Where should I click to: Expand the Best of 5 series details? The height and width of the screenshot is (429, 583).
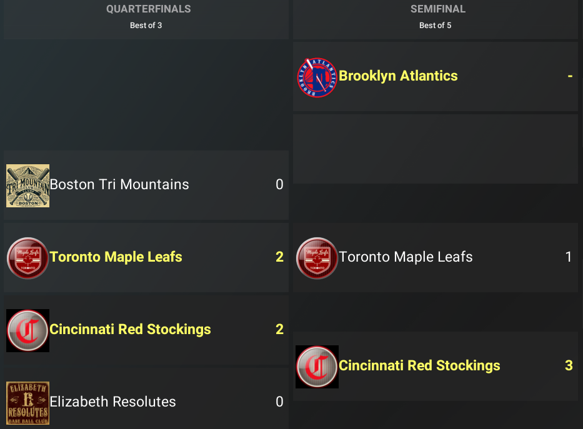tap(436, 26)
